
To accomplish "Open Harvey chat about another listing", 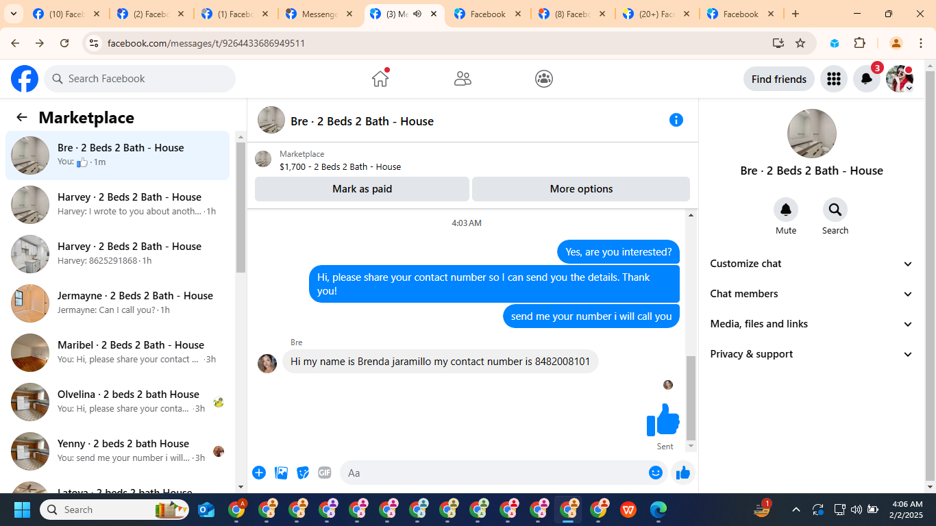I will pos(117,205).
